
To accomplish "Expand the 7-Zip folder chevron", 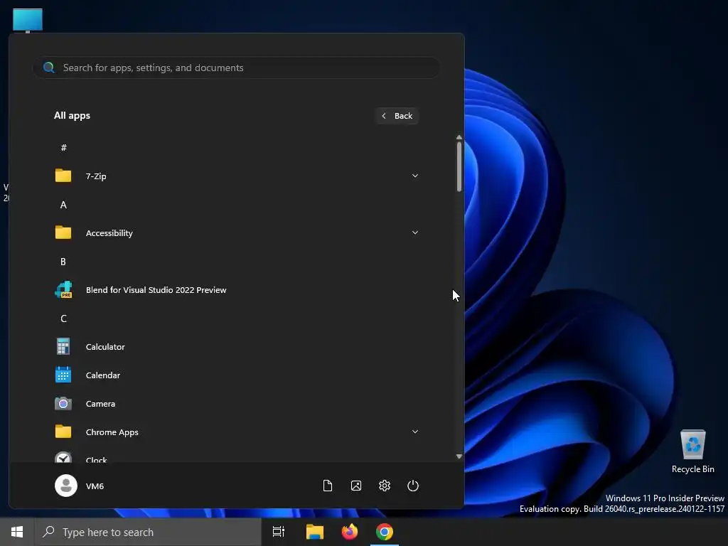I will point(415,176).
